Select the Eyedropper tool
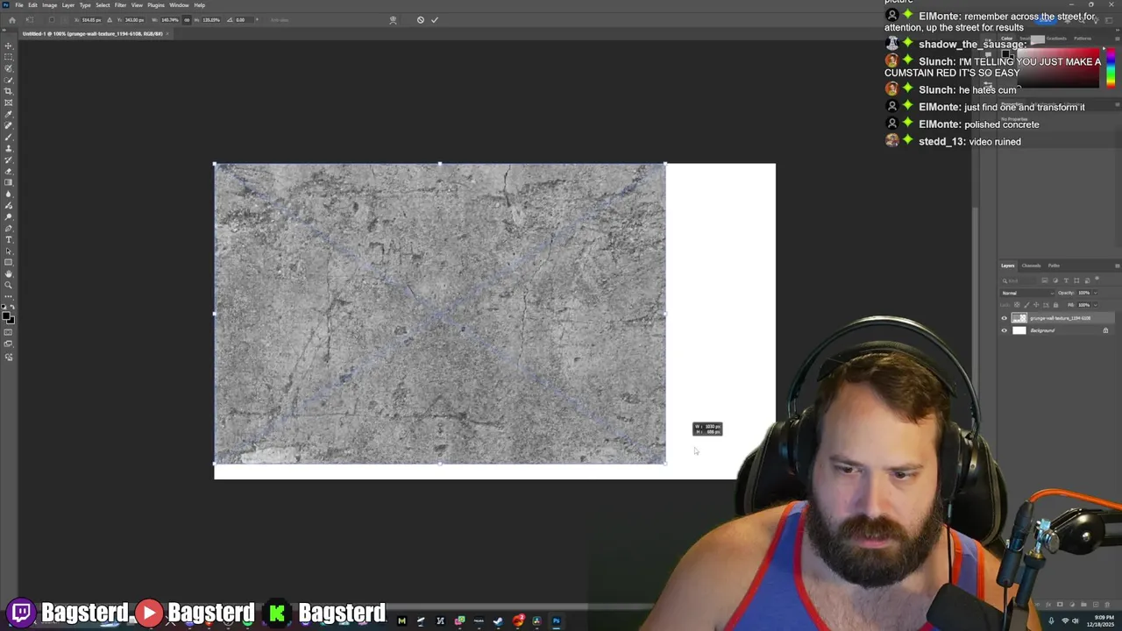Image resolution: width=1122 pixels, height=631 pixels. 9,114
